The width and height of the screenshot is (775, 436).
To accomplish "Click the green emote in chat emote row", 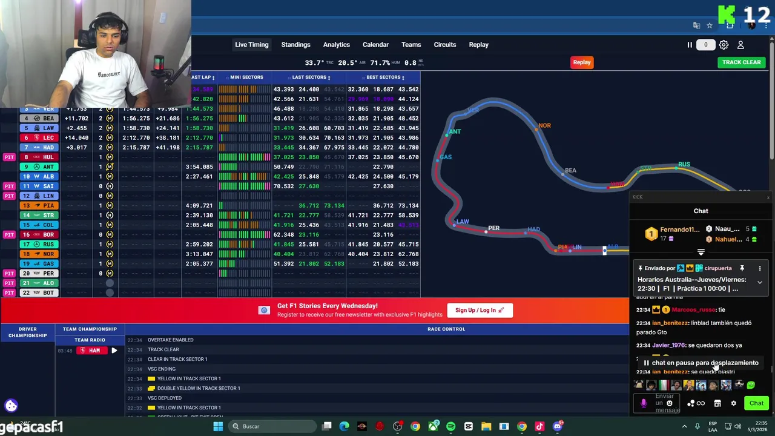I will pyautogui.click(x=751, y=385).
